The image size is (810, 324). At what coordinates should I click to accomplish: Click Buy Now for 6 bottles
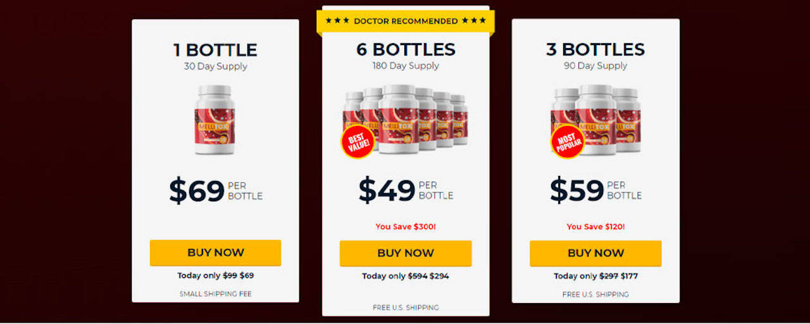[406, 253]
